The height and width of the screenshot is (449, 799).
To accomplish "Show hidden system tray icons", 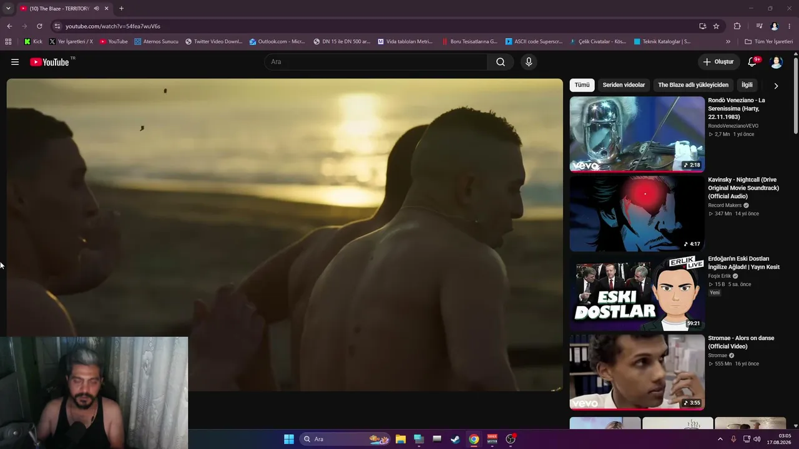I will click(720, 439).
